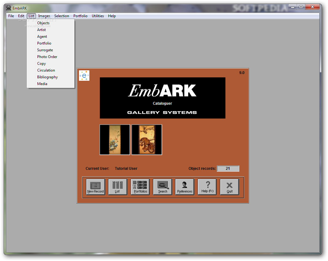Screen dimensions: 328x261
Task: Choose Circulation from the List menu
Action: [51, 70]
